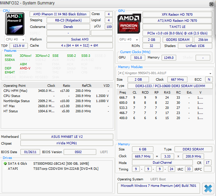This screenshot has width=216, height=196.
Task: Click the HT Max row
Action: click(x=57, y=106)
